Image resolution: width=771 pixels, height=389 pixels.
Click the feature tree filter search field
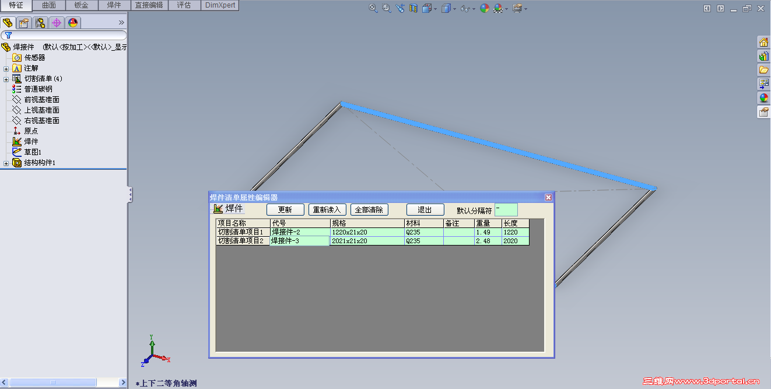tap(64, 36)
